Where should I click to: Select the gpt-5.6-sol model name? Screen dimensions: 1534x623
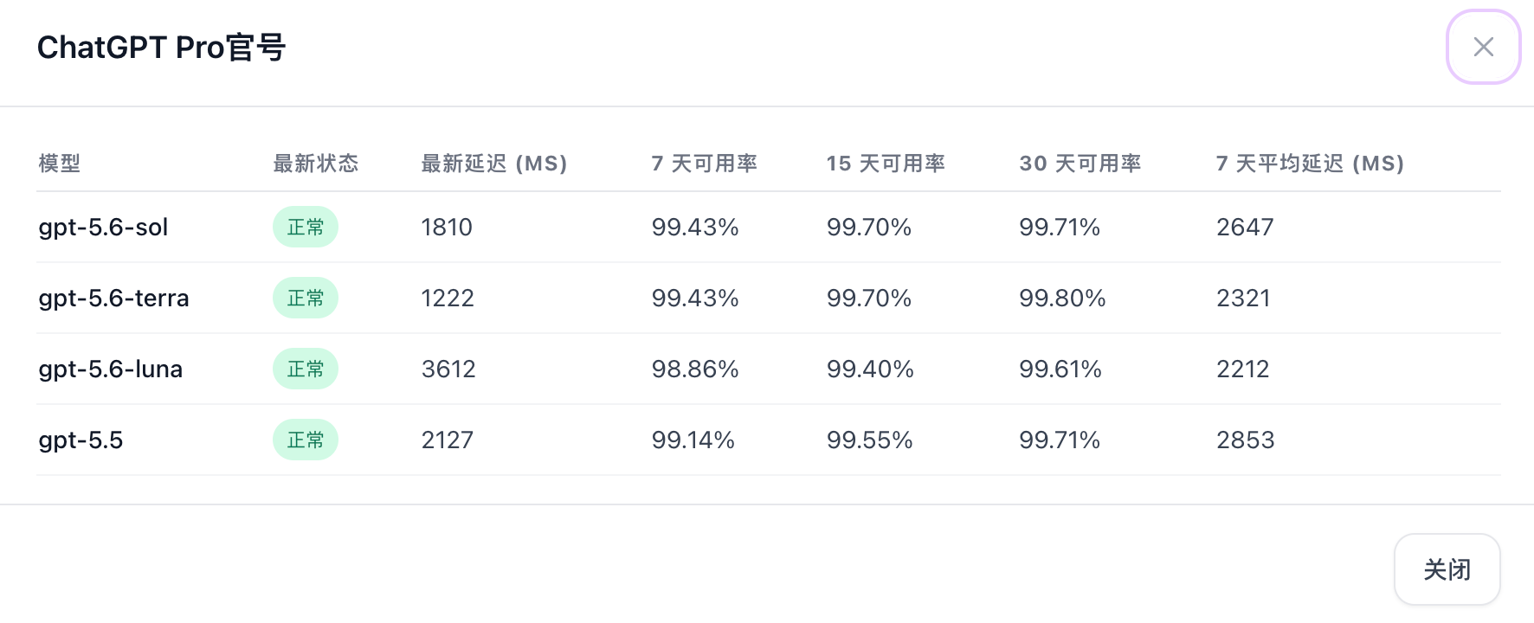(x=103, y=228)
